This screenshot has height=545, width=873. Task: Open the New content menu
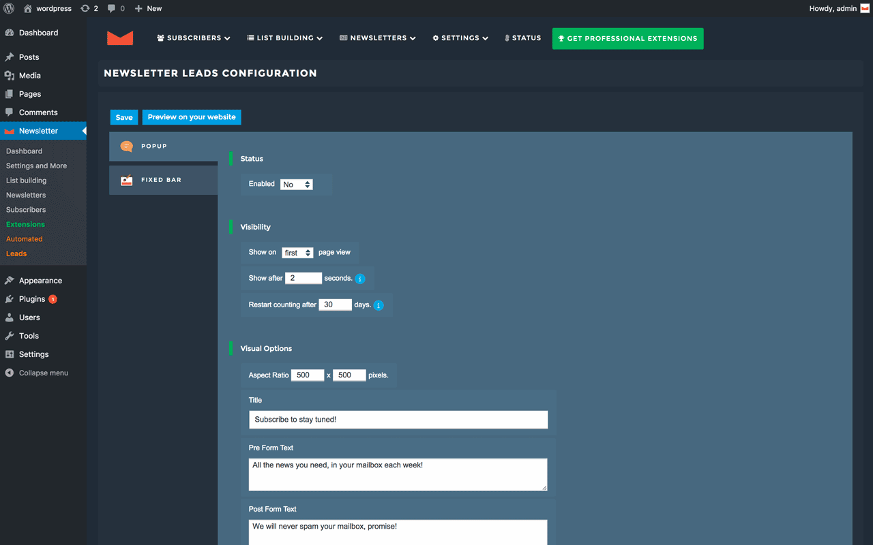[148, 8]
